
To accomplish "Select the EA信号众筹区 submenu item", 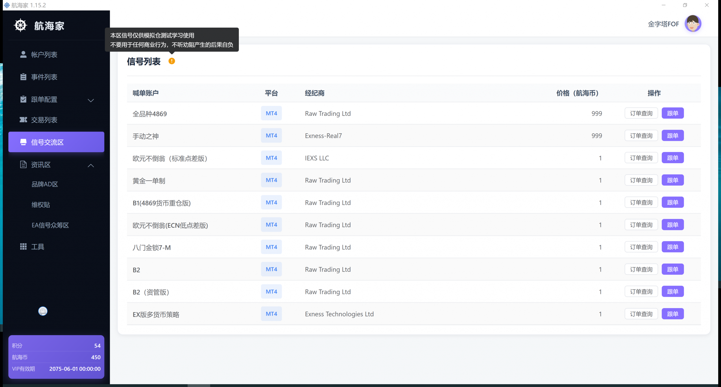I will point(50,225).
